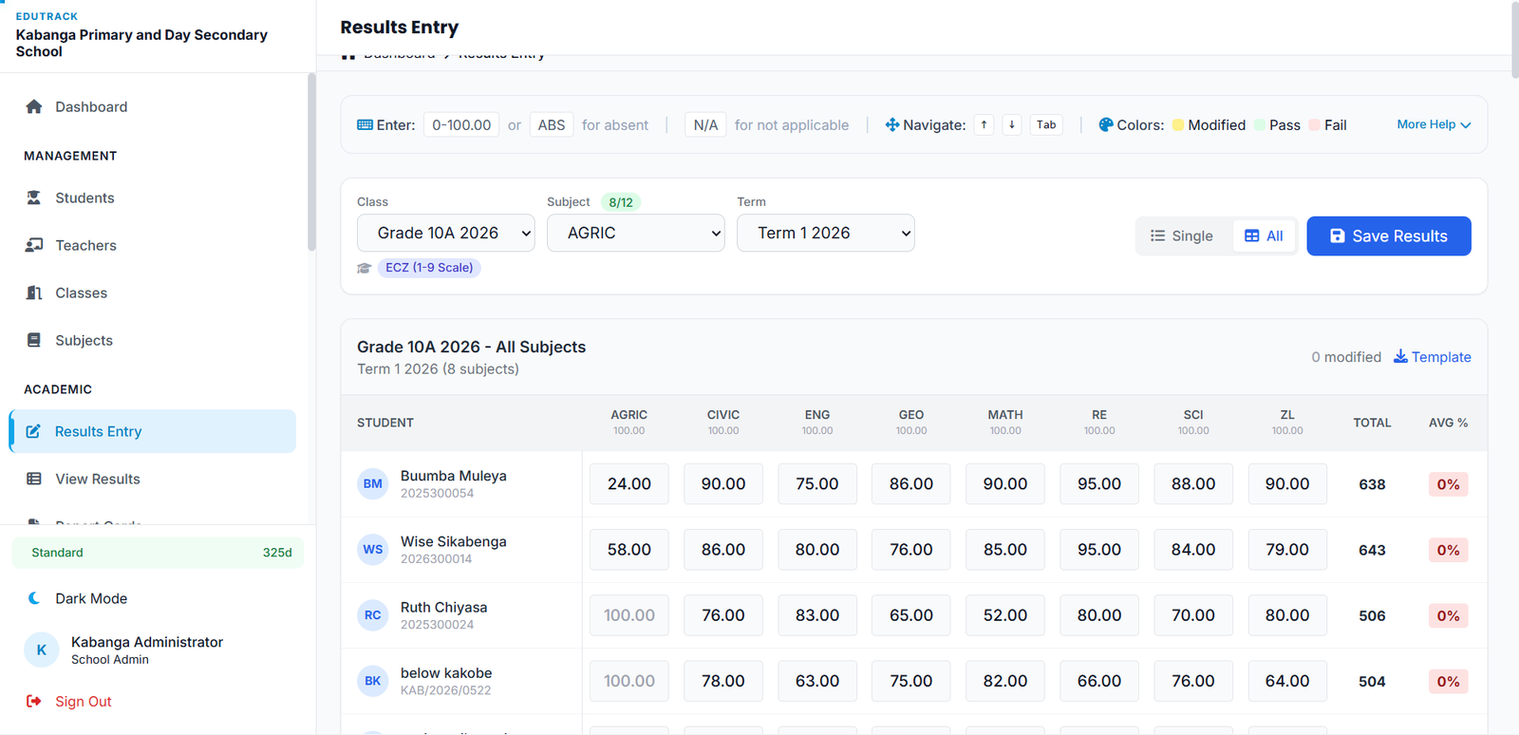Click the Save Results button
1519x735 pixels.
click(1389, 236)
